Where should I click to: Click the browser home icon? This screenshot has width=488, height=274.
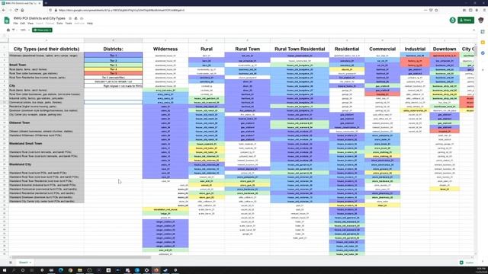(x=22, y=10)
